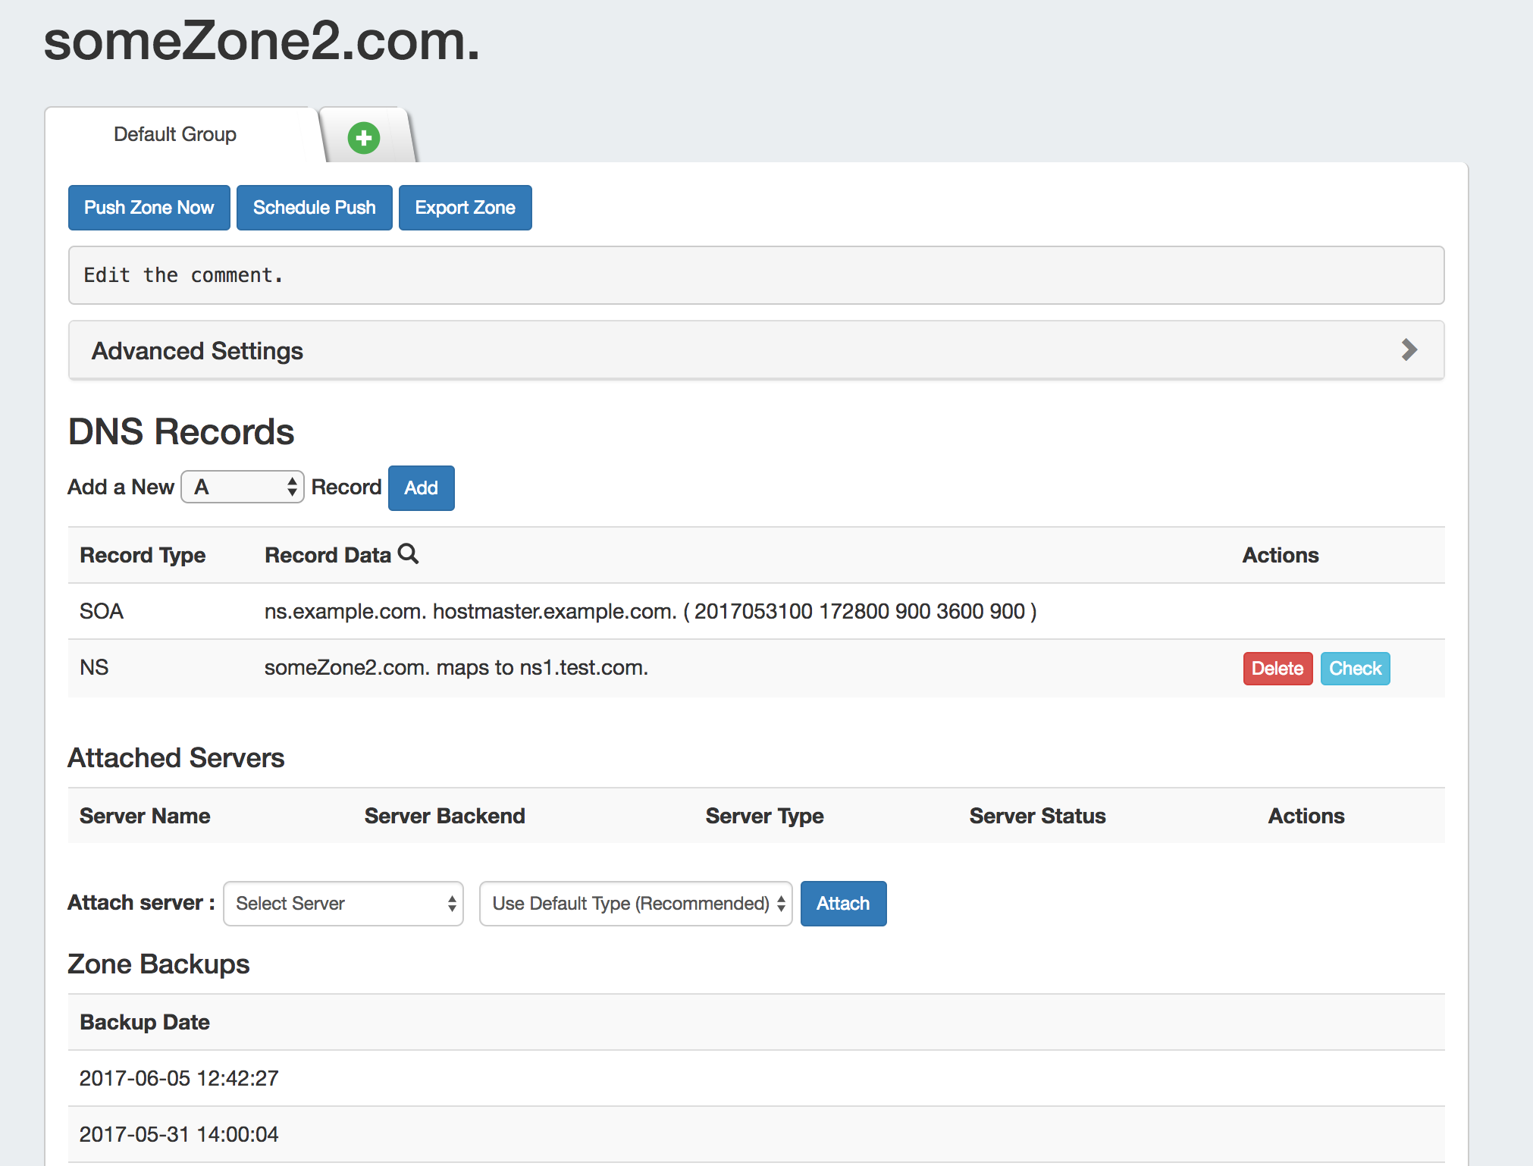Viewport: 1533px width, 1166px height.
Task: Edit the zone comment field
Action: 756,275
